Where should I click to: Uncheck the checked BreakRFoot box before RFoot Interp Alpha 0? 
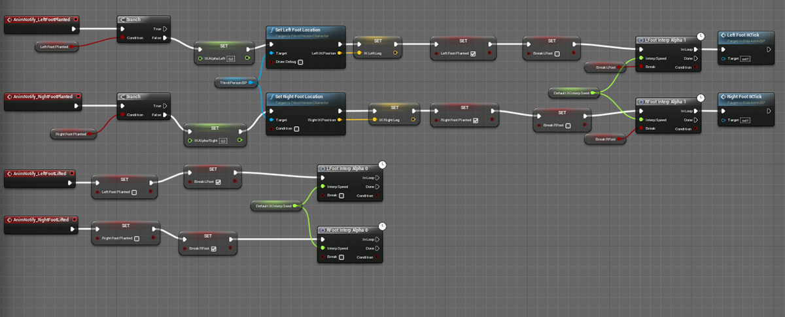213,248
